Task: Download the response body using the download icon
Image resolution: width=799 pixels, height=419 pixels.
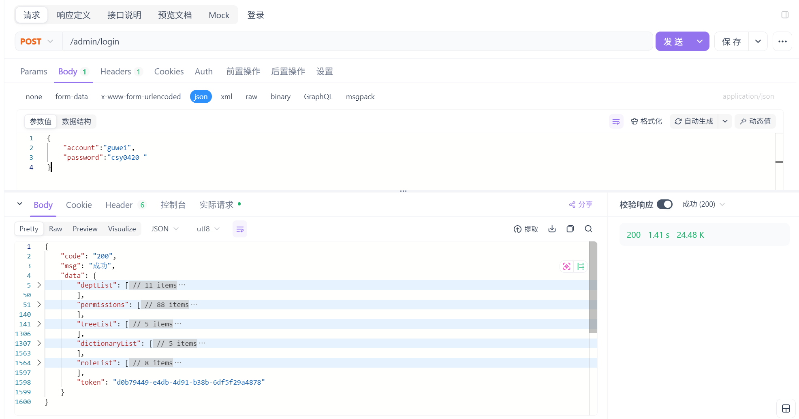Action: click(x=552, y=229)
